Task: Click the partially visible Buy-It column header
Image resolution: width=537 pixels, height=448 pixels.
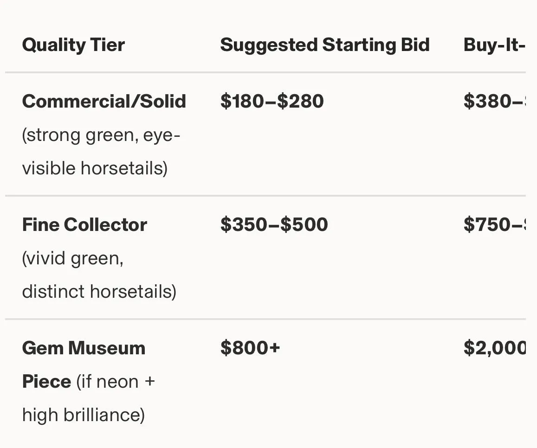Action: [494, 45]
